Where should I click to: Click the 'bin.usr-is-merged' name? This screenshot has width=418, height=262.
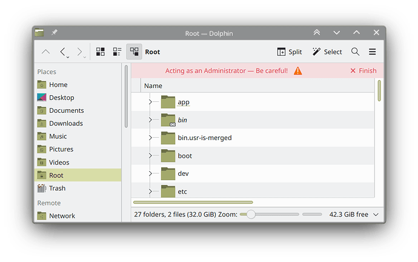coord(205,138)
